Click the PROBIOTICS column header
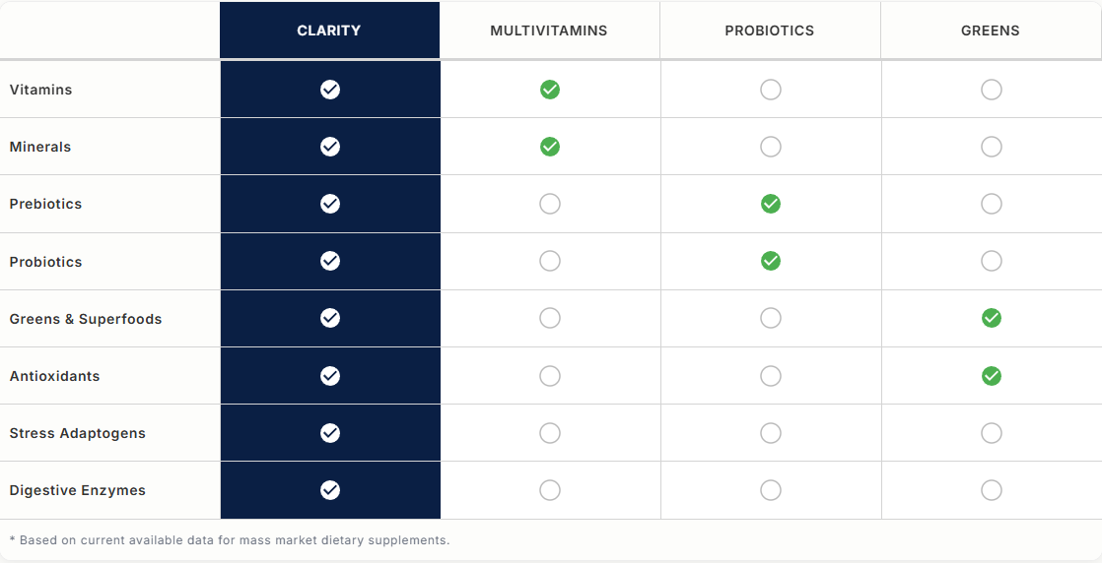 coord(770,31)
